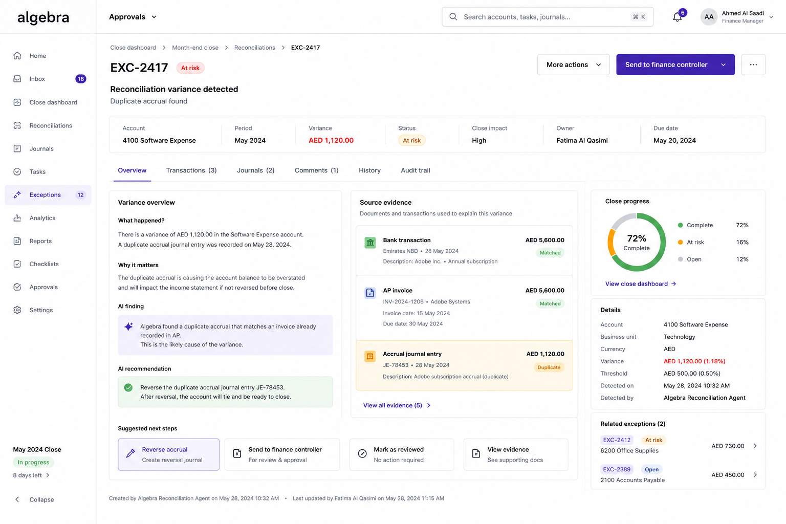Open the Approvals header dropdown
The height and width of the screenshot is (524, 786).
point(133,17)
